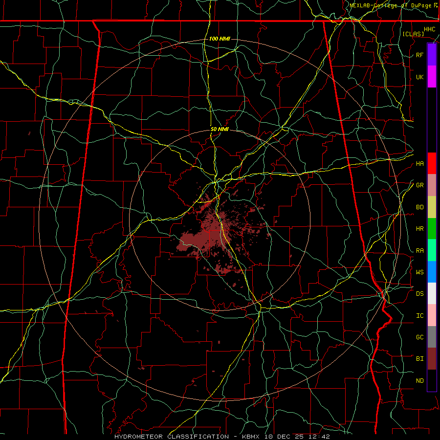Click "HYDROMETEOR CLASSIFICATION" title text

click(x=172, y=437)
